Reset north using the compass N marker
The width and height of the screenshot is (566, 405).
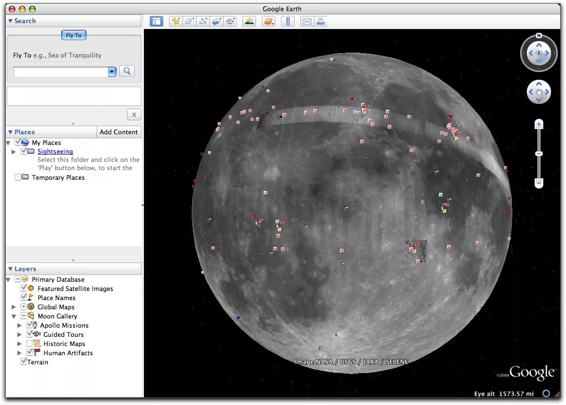coord(538,35)
